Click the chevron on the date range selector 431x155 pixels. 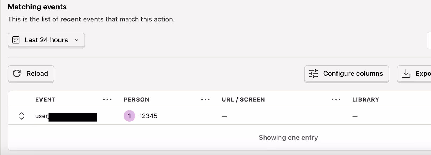(x=77, y=40)
